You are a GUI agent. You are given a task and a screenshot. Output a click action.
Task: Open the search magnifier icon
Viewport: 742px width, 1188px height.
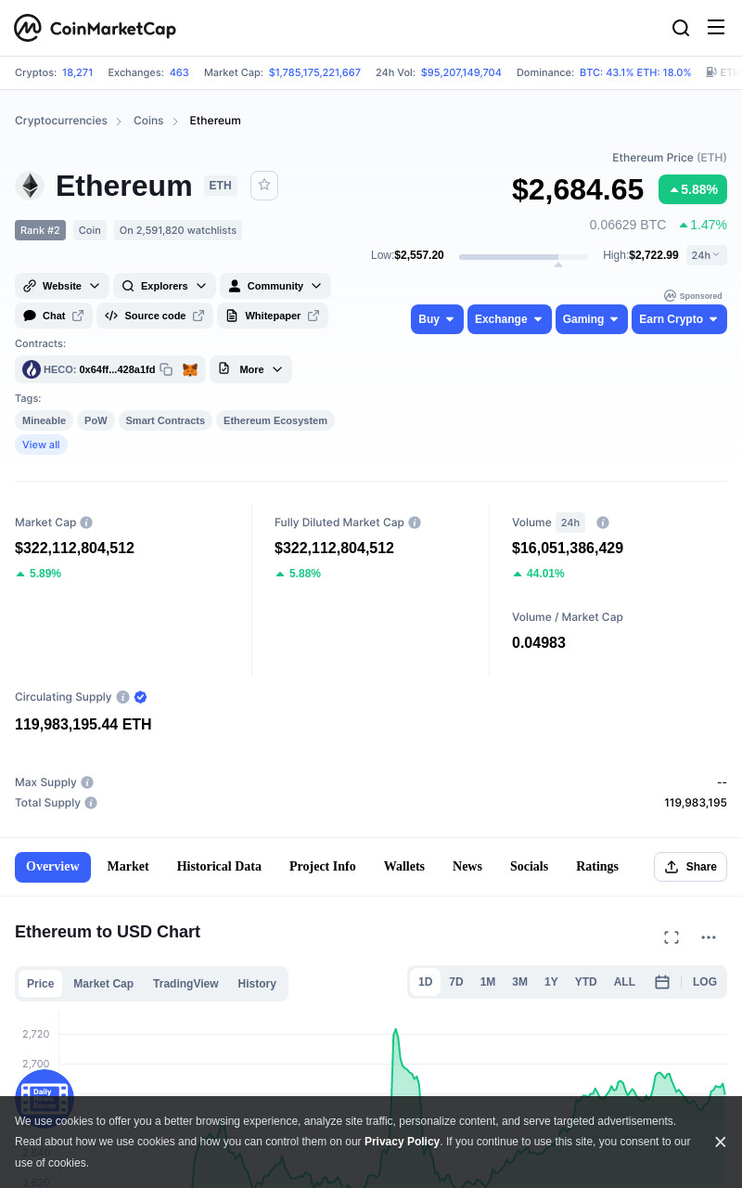(681, 28)
